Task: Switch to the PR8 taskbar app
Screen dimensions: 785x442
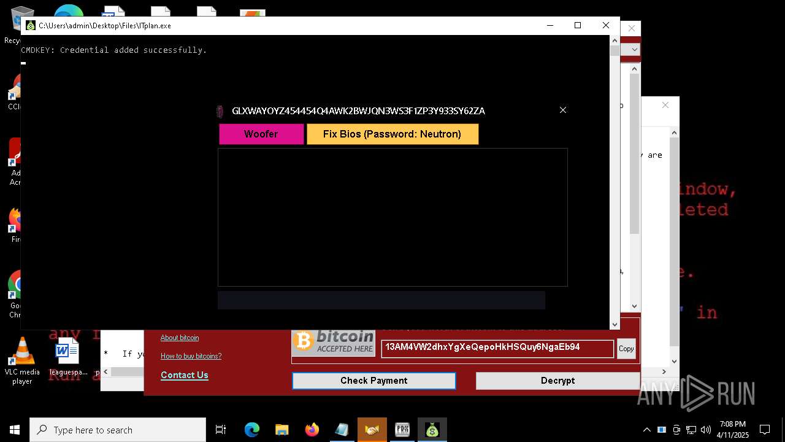Action: (x=402, y=430)
